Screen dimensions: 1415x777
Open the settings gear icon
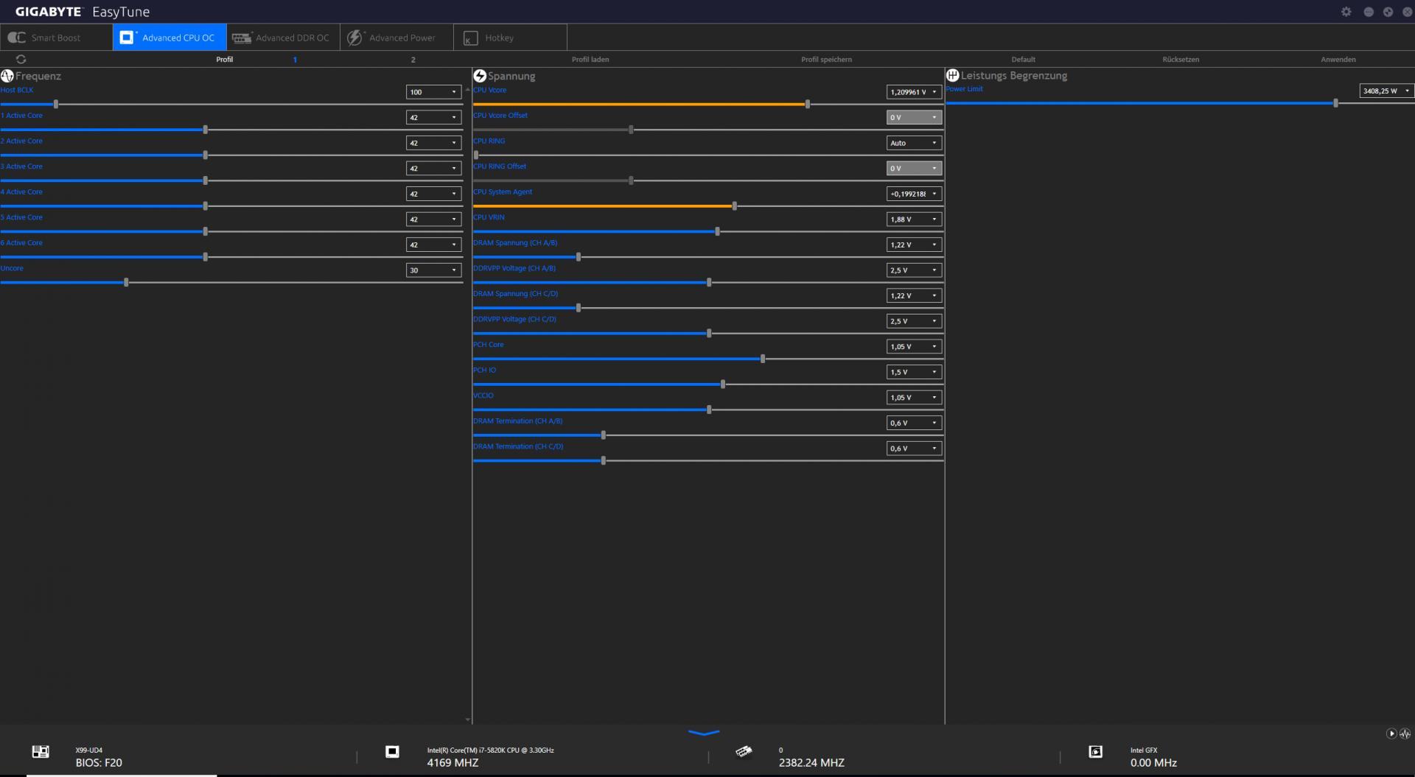1346,12
